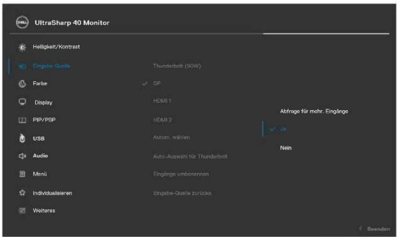Select Ja for multi-input query
This screenshot has width=398, height=237.
coord(283,129)
